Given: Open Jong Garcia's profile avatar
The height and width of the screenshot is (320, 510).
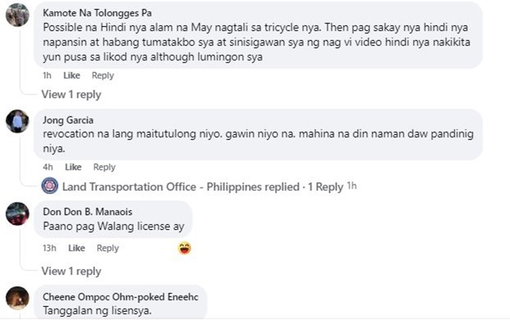Looking at the screenshot, I should coord(17,122).
